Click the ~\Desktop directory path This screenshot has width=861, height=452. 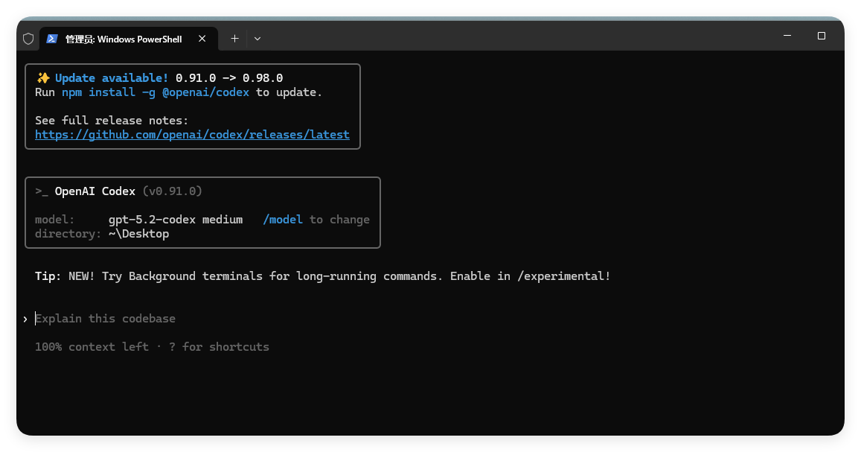click(139, 234)
